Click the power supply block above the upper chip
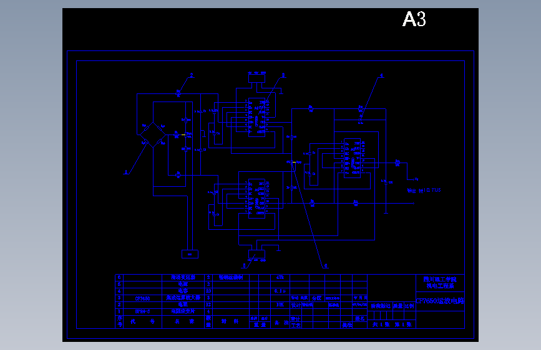 click(256, 78)
